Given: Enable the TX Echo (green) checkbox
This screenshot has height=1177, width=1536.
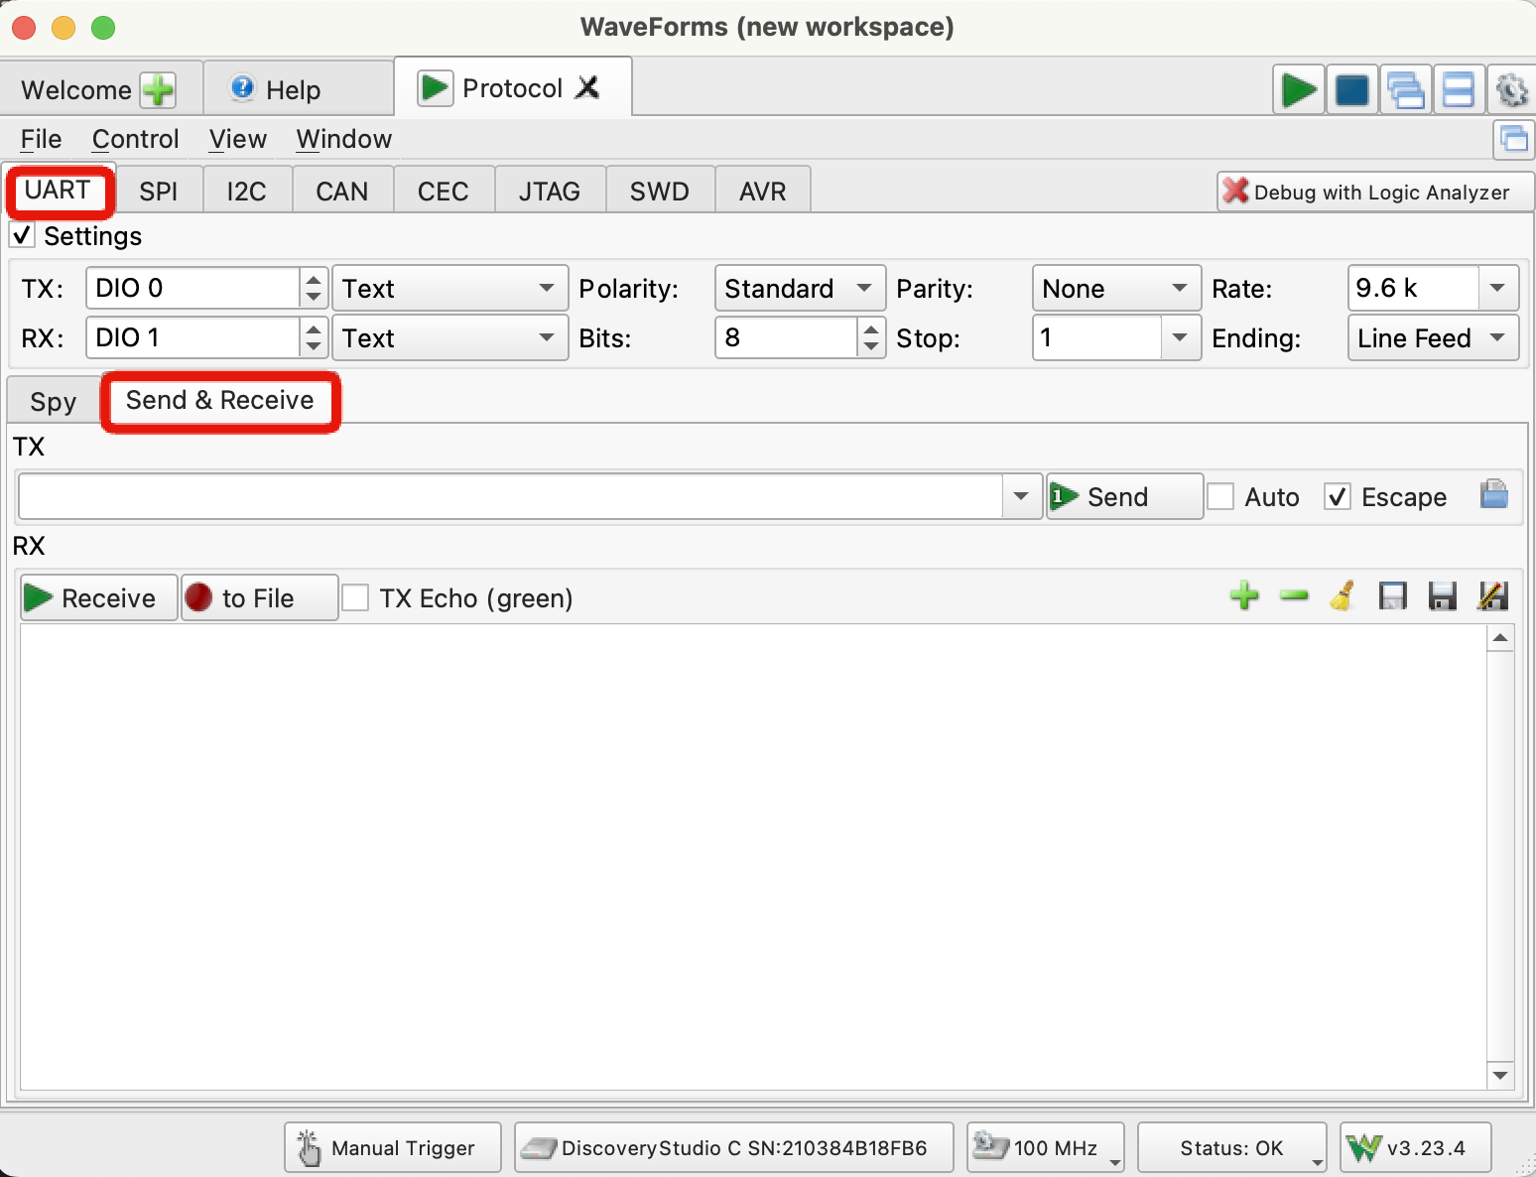Looking at the screenshot, I should tap(355, 597).
